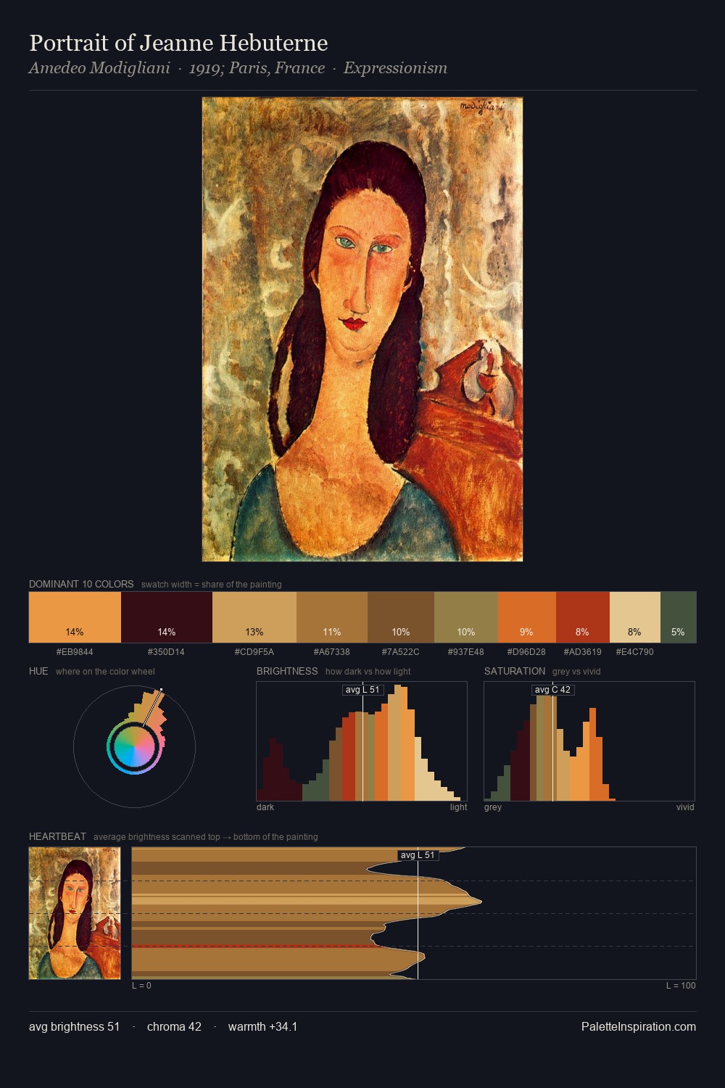Choose the dark brown swatch above #7A522C
Image resolution: width=725 pixels, height=1088 pixels.
pyautogui.click(x=401, y=617)
